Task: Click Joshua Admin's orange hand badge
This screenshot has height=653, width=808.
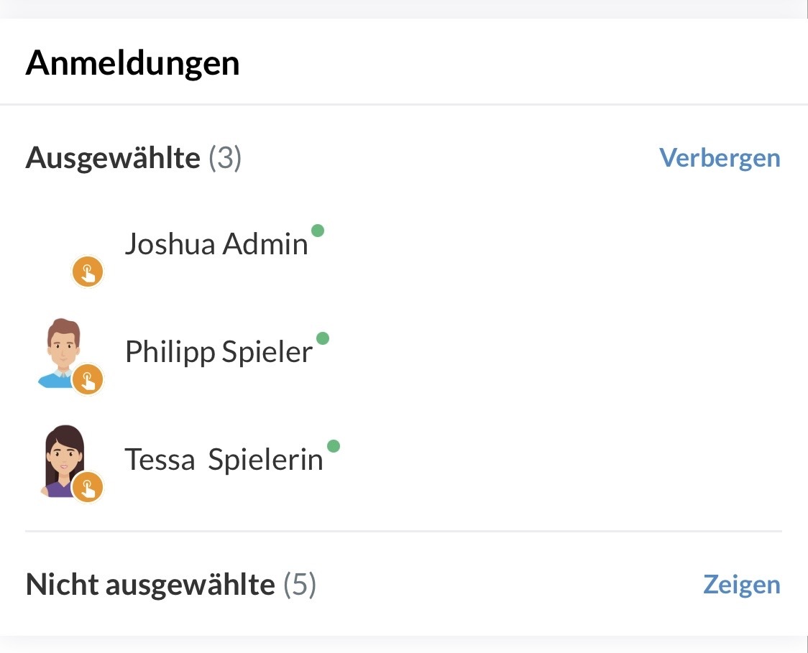Action: tap(88, 272)
